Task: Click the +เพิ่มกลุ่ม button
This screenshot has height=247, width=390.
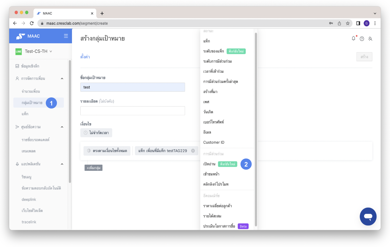Action: [x=93, y=168]
